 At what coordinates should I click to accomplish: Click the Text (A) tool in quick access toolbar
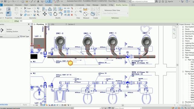[x=38, y=2]
